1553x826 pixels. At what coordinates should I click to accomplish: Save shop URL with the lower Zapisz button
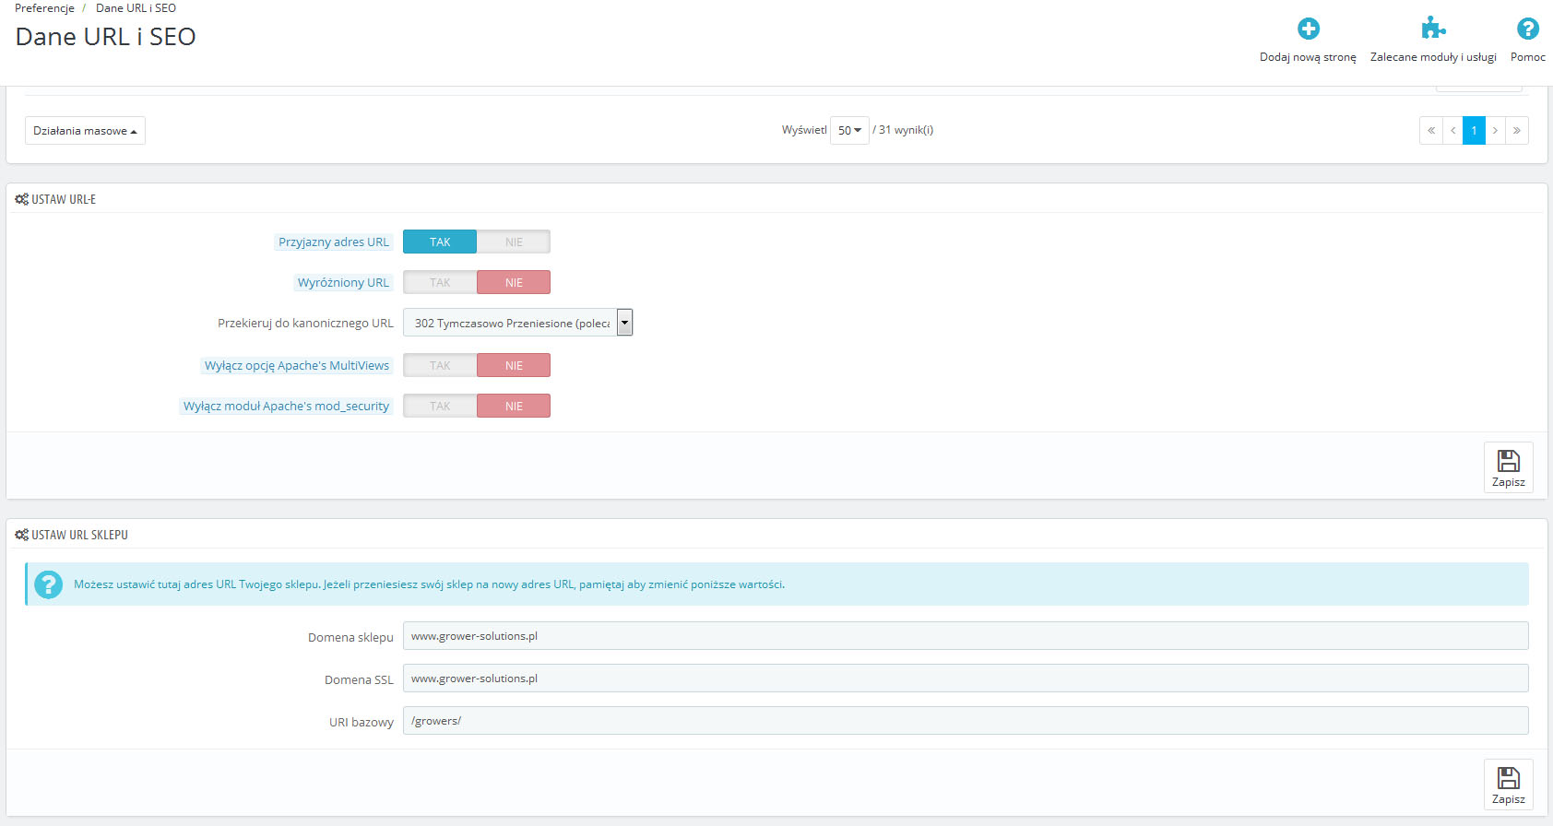point(1509,785)
